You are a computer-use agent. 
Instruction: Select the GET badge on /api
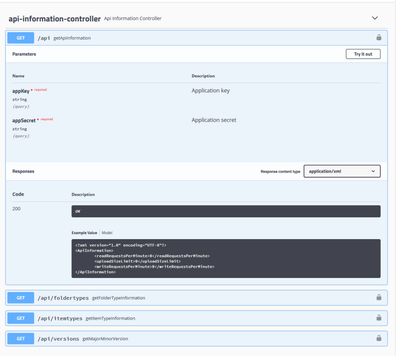pos(20,38)
